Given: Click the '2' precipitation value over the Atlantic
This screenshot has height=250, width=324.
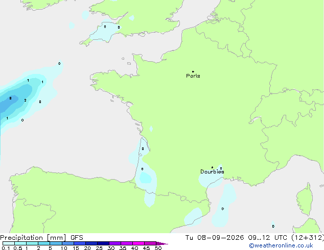Looking at the screenshot, I should pos(25,100).
